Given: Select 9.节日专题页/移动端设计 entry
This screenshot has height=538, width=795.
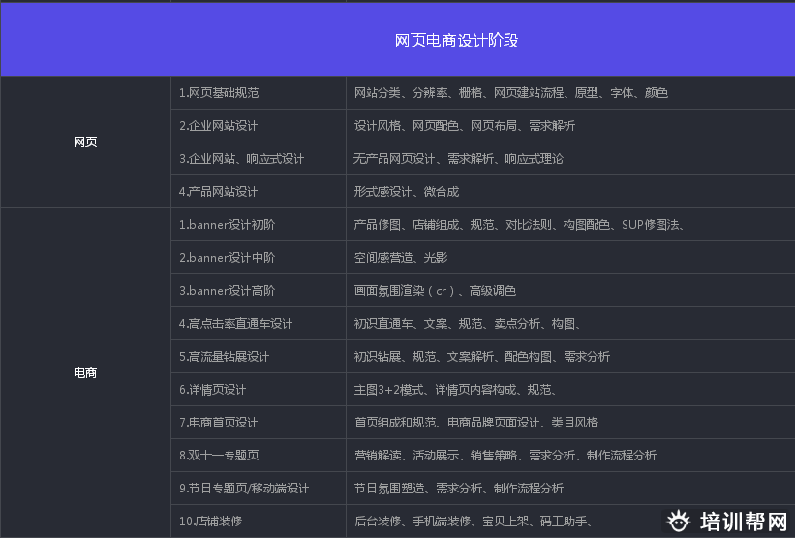Looking at the screenshot, I should (244, 489).
